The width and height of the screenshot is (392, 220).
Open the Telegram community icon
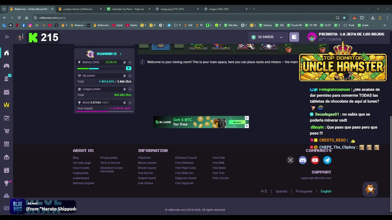click(x=327, y=160)
